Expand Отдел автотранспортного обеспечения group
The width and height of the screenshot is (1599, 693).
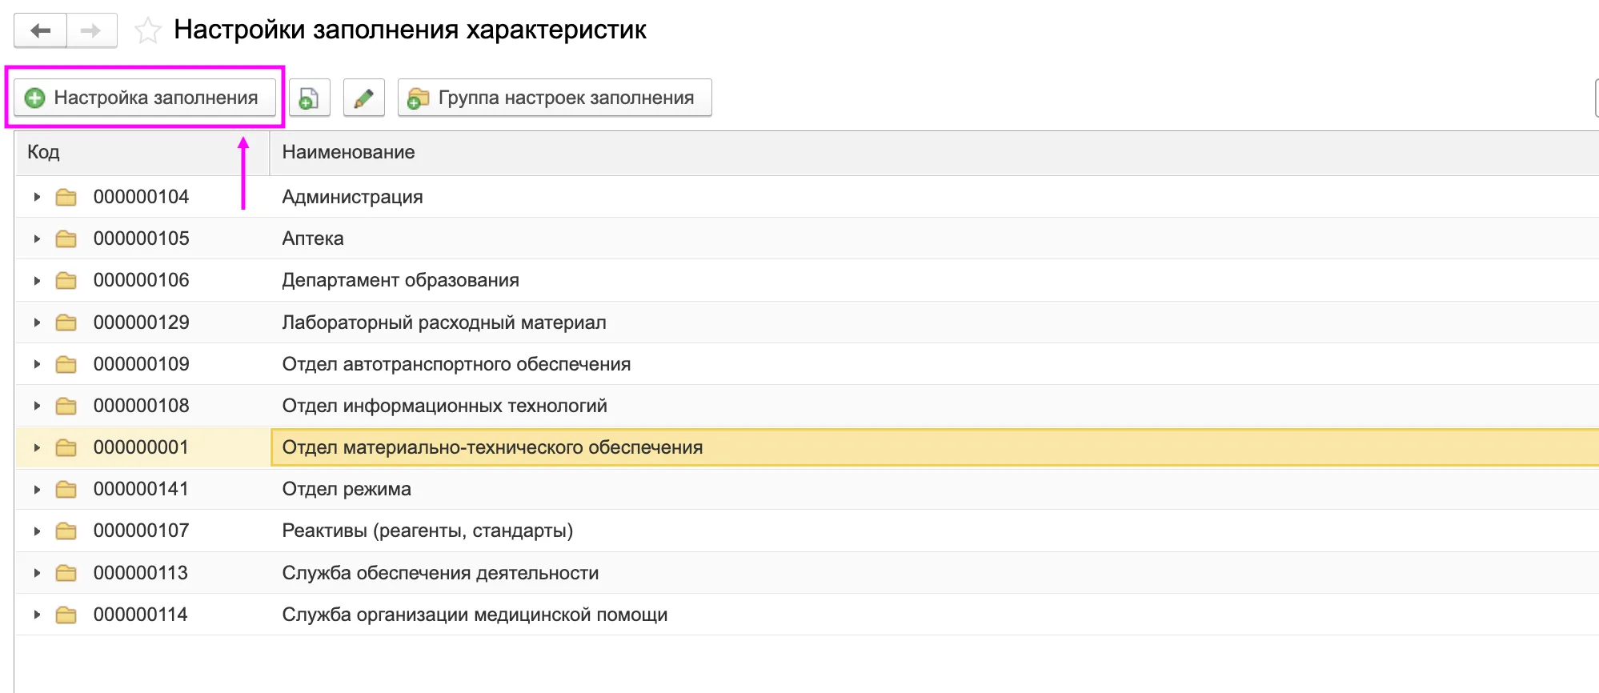point(37,364)
